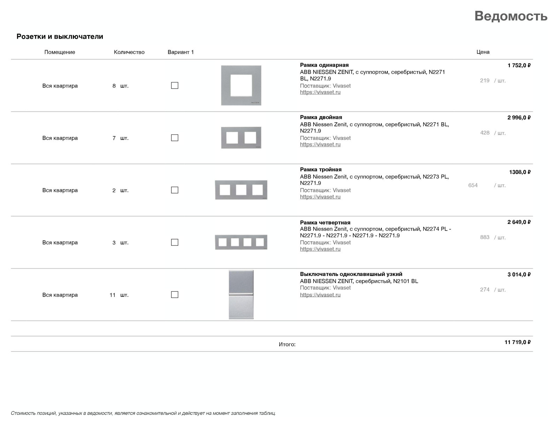Select the triple frame product image
Screen dimensions: 558x427
click(241, 190)
